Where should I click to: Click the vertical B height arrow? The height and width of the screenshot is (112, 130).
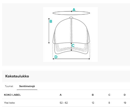click(x=49, y=31)
